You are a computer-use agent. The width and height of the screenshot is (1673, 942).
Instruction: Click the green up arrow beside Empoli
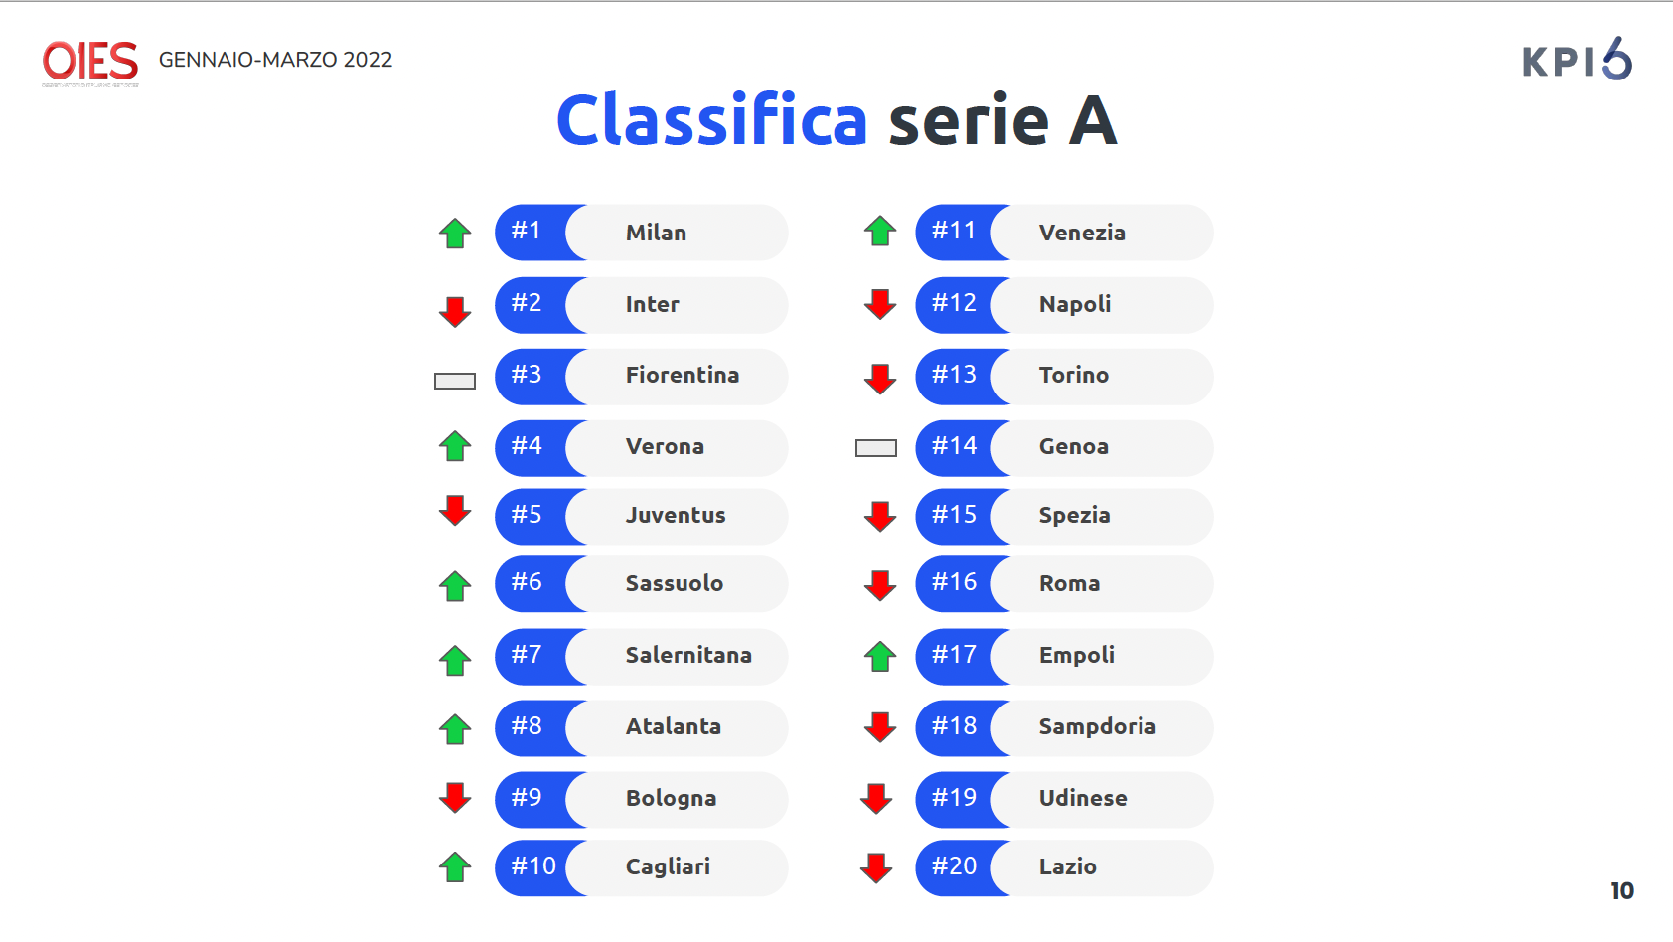point(880,656)
